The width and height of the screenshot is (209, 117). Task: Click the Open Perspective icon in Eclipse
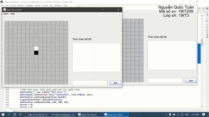click(x=204, y=8)
